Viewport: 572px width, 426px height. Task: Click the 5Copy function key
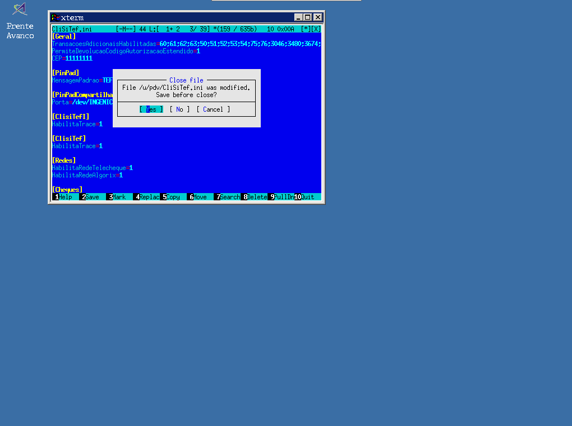(172, 197)
